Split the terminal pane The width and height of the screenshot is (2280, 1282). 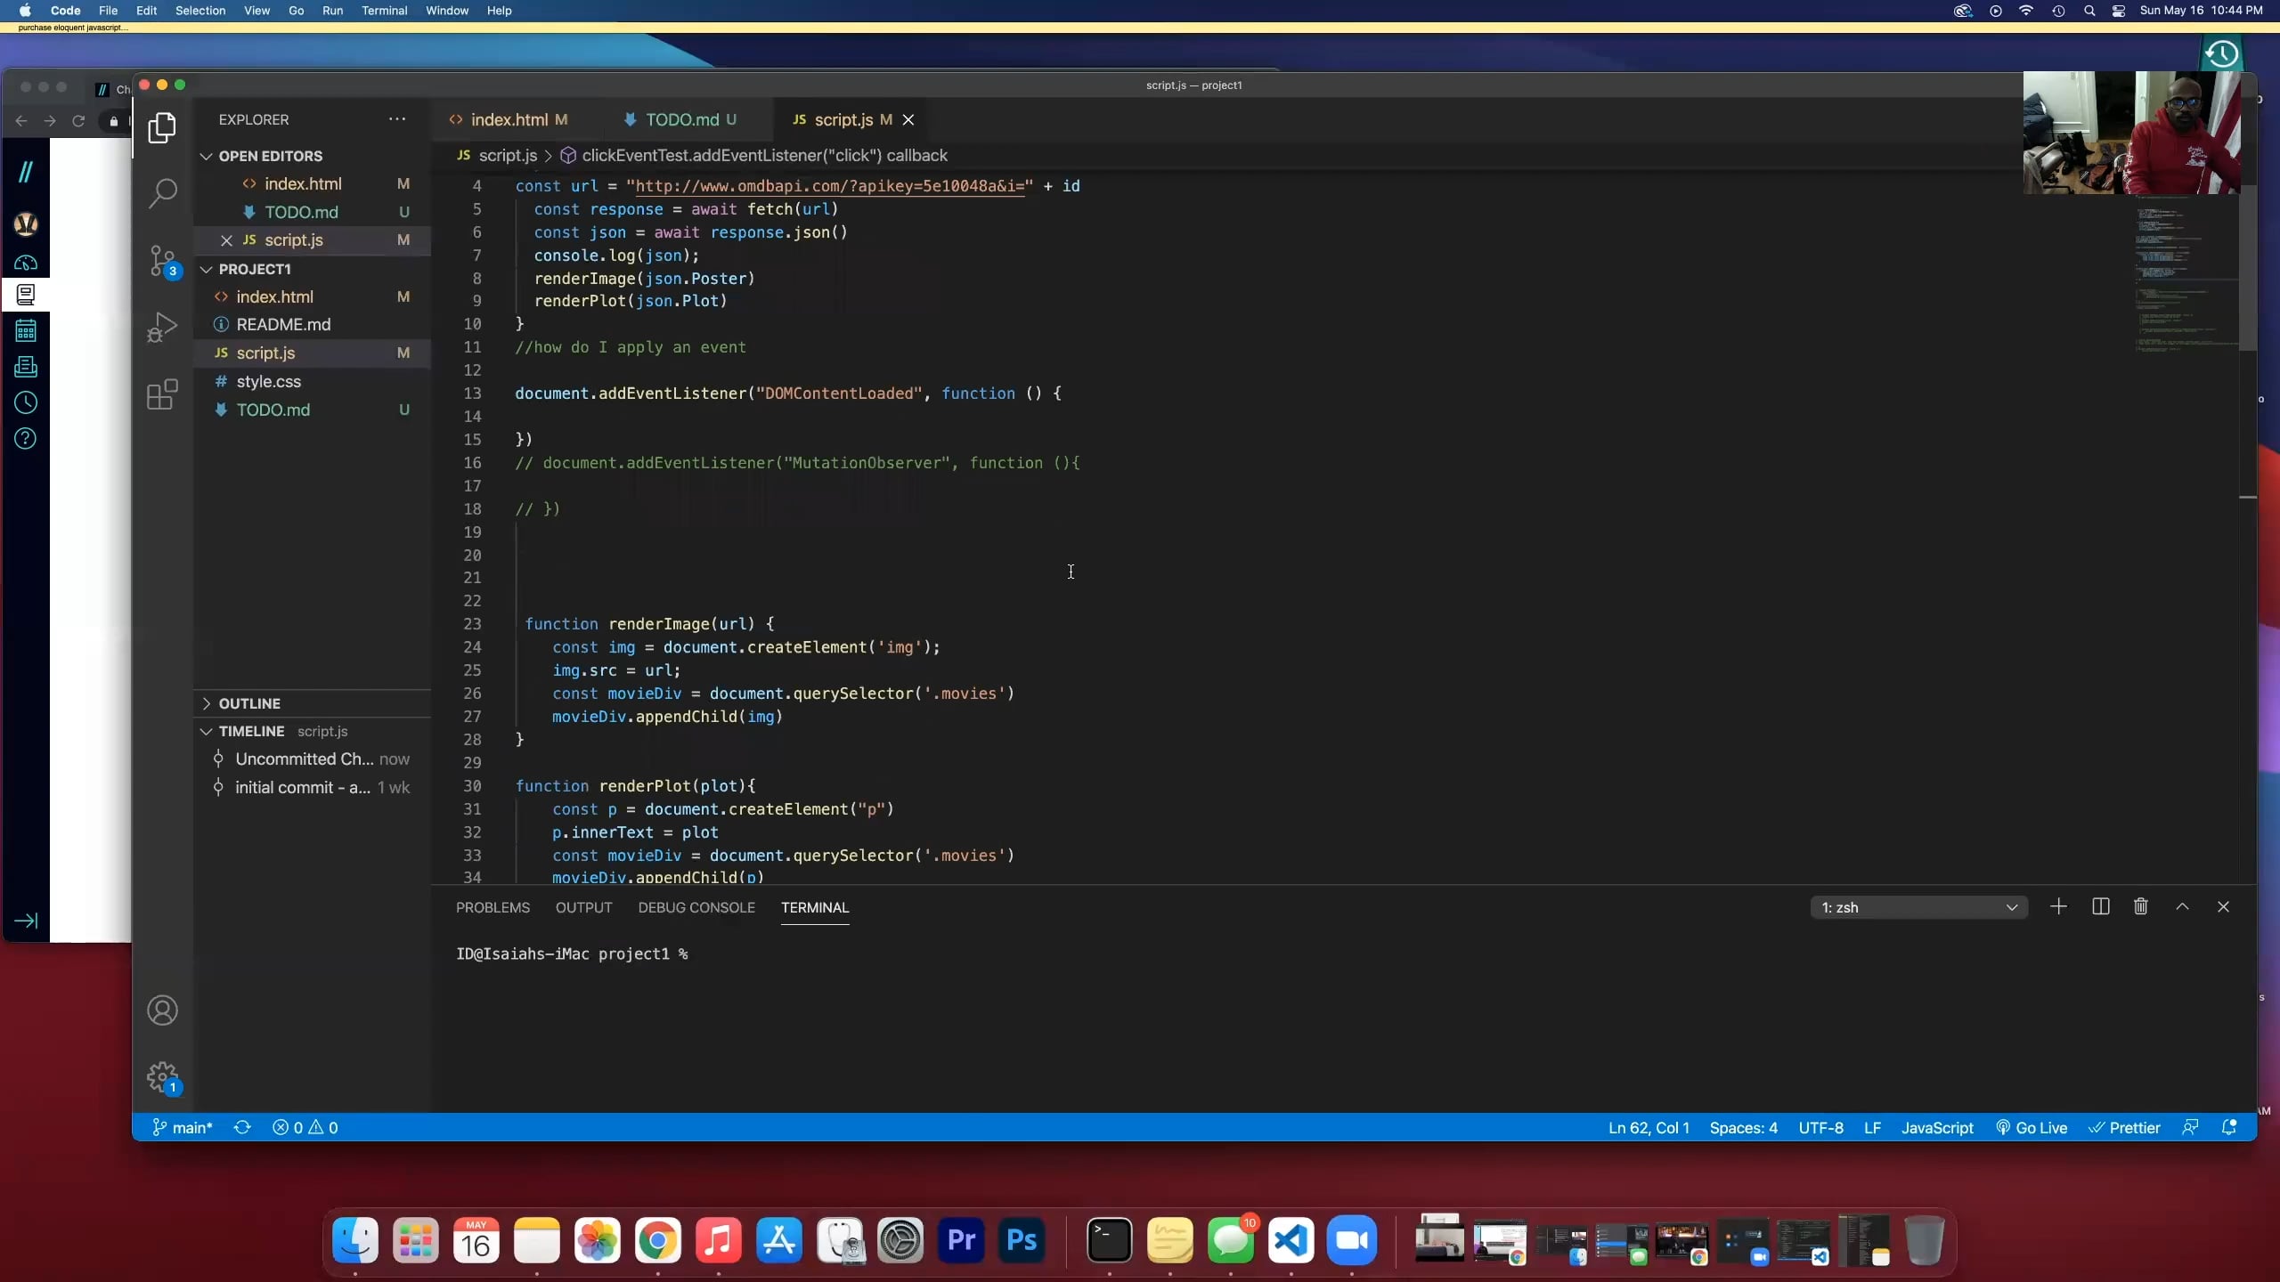pos(2100,907)
